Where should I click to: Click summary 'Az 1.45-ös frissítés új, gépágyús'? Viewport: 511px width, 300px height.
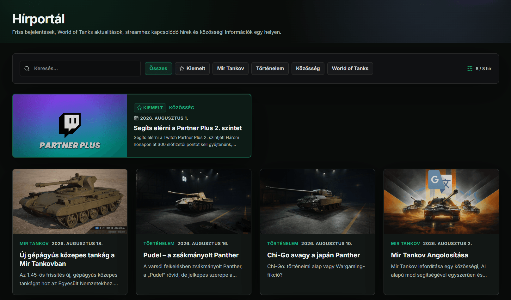pos(69,279)
